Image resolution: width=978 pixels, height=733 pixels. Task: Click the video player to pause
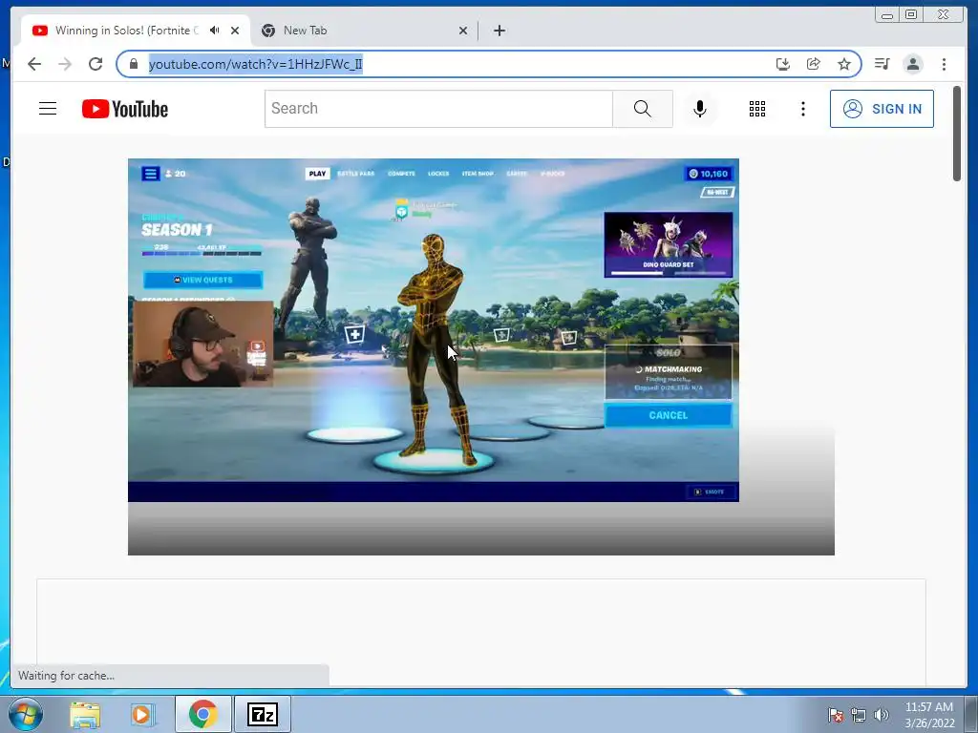[434, 329]
